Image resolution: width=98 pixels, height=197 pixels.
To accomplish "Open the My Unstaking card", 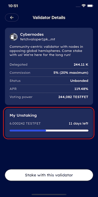I will click(x=49, y=123).
